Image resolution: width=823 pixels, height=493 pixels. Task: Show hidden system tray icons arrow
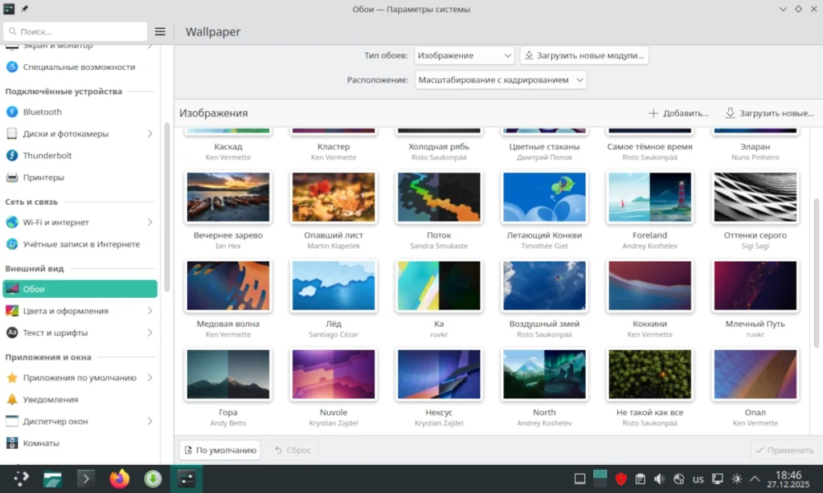[x=755, y=479]
